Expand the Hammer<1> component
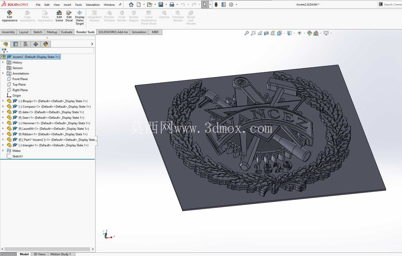The height and width of the screenshot is (256, 402). point(3,123)
